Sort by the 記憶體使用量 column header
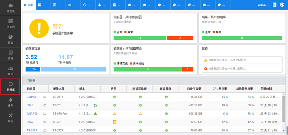This screenshot has width=288, height=135. 243,89
